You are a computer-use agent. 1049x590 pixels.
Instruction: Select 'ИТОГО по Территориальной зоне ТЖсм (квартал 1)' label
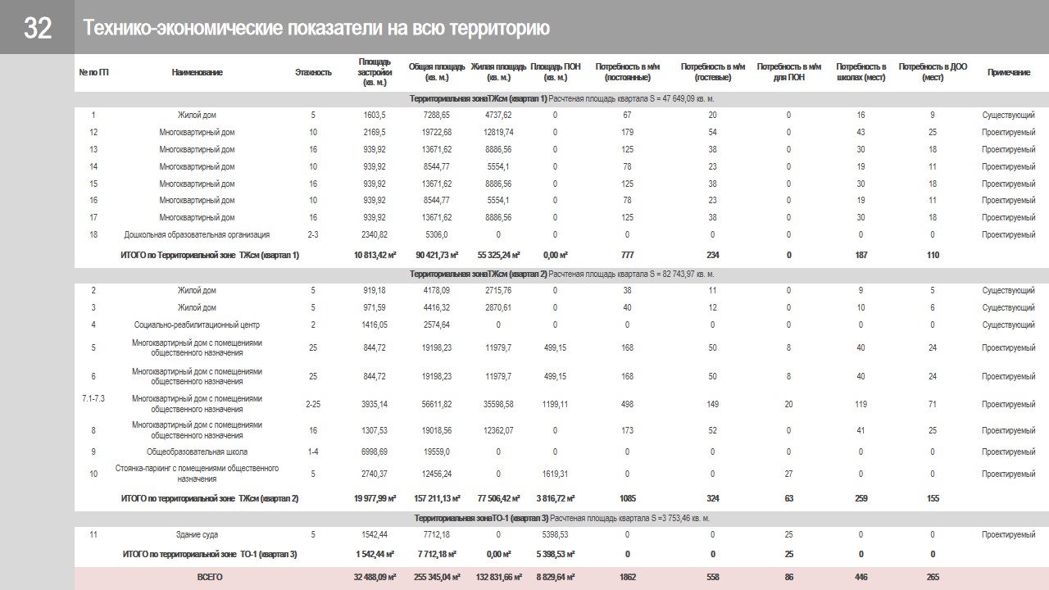click(210, 255)
